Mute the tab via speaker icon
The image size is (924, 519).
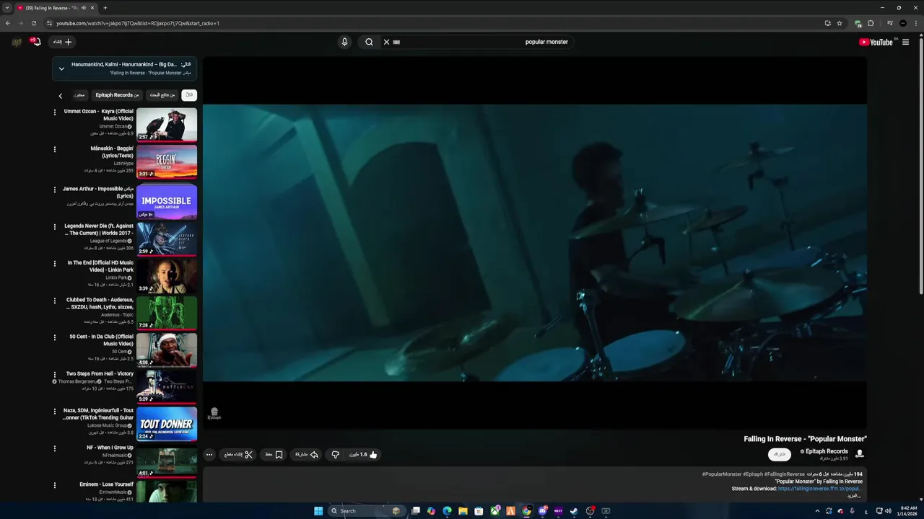[84, 8]
